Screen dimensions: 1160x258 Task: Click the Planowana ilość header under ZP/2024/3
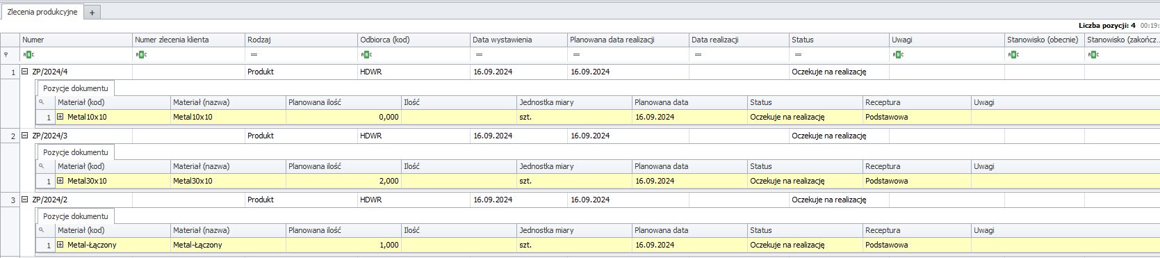pos(343,166)
